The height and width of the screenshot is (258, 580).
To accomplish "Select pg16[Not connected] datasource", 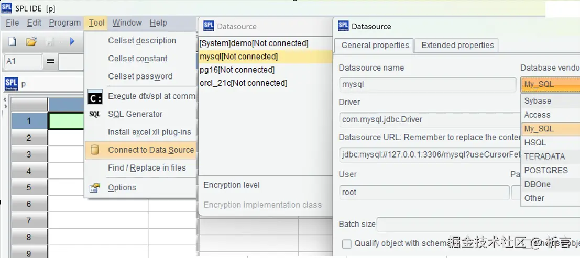I will tap(265, 70).
